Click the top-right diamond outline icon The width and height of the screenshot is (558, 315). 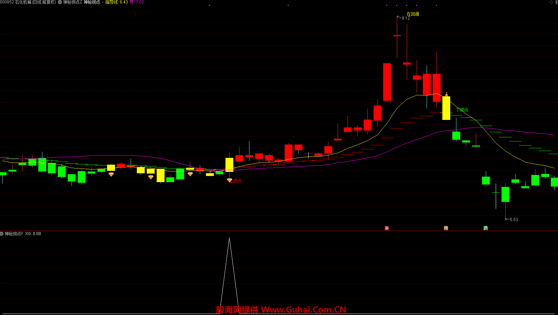tap(551, 2)
